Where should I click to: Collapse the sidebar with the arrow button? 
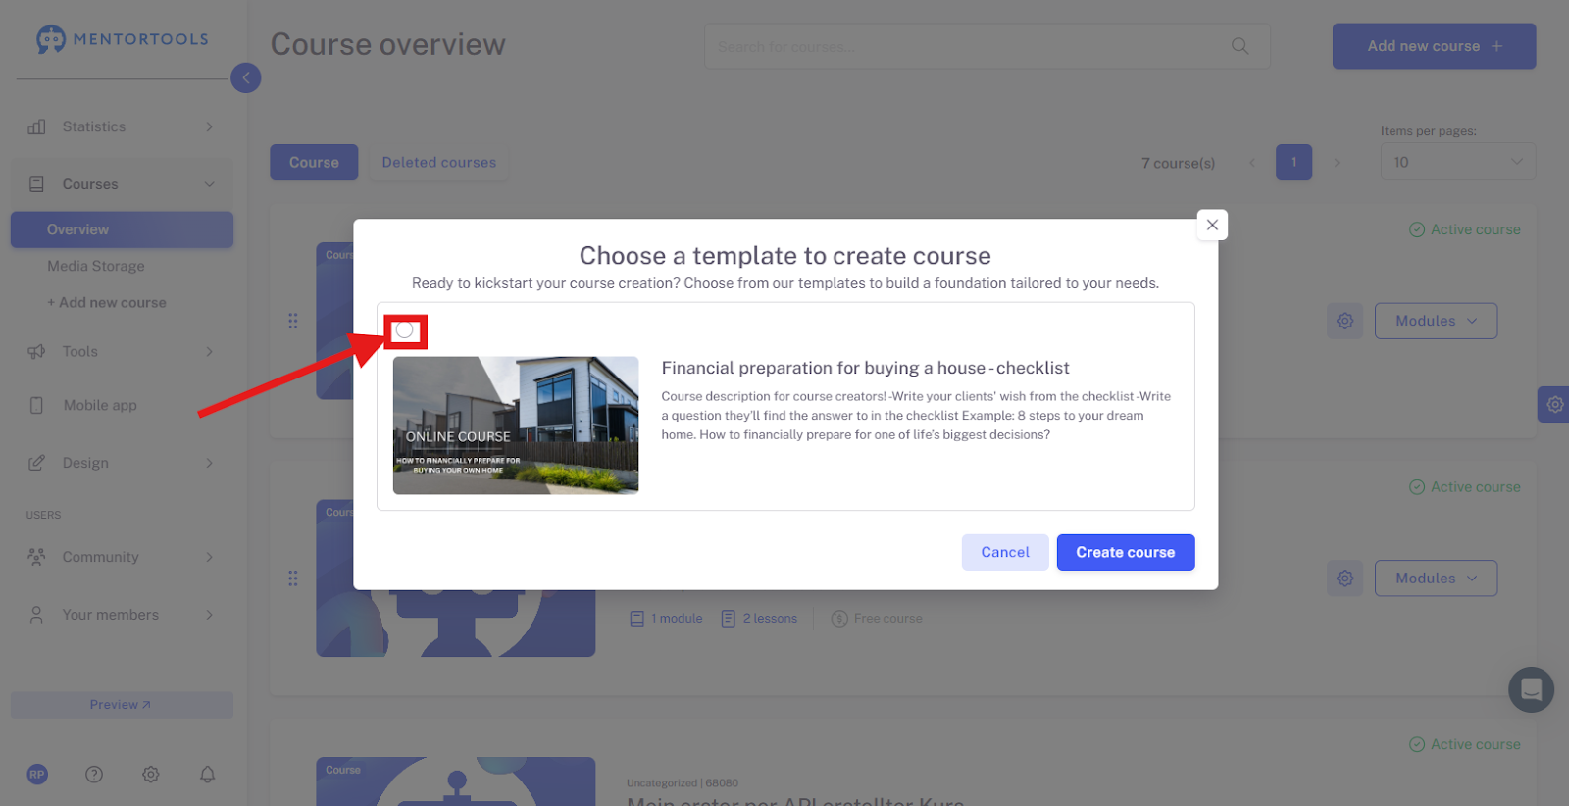pos(246,77)
